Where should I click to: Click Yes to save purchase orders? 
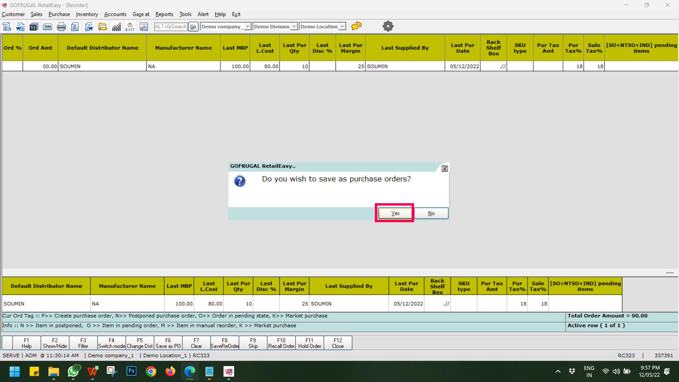(395, 213)
